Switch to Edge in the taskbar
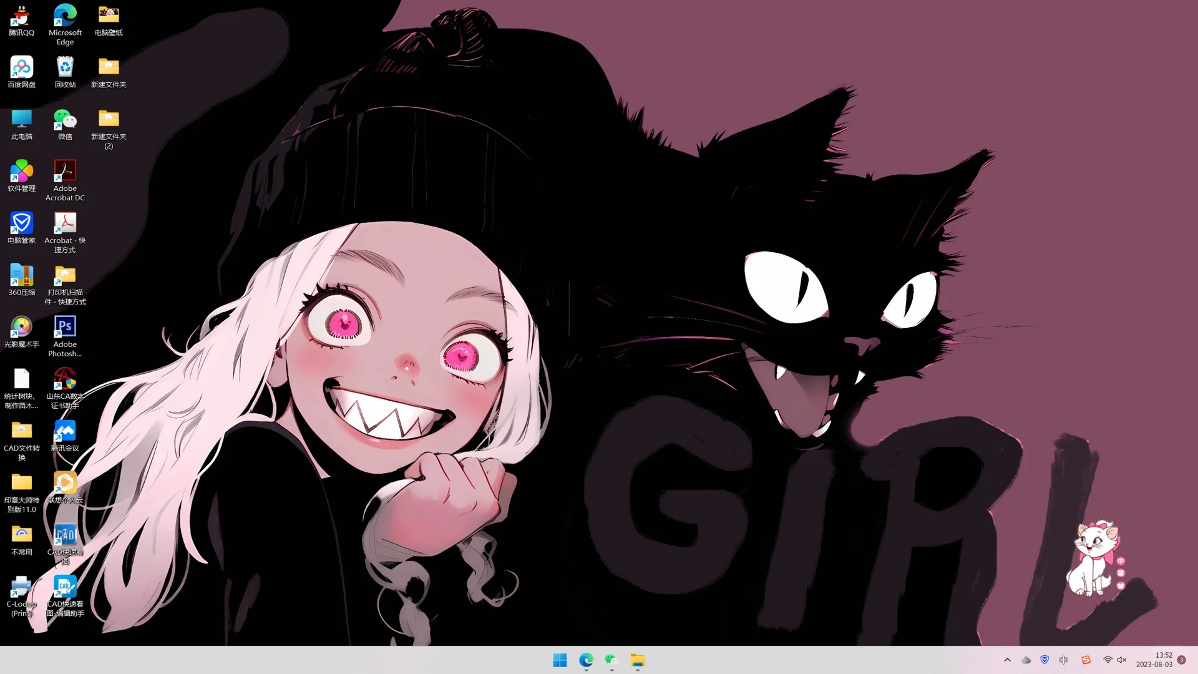 tap(586, 660)
